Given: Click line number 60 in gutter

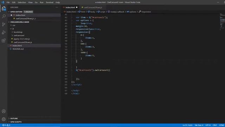Looking at the screenshot, I should (x=66, y=70).
